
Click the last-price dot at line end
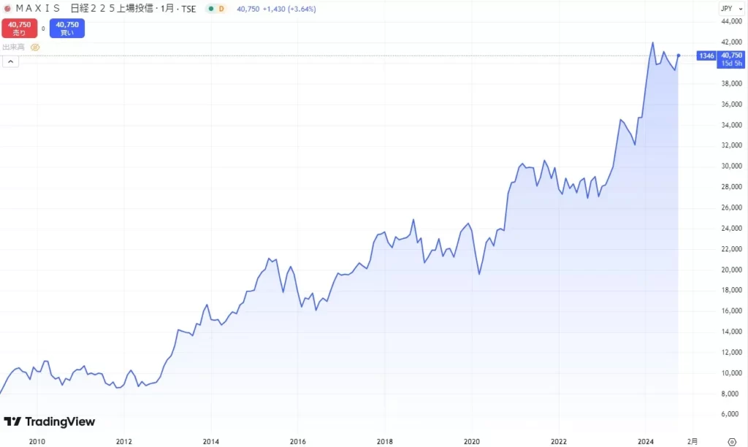coord(679,56)
